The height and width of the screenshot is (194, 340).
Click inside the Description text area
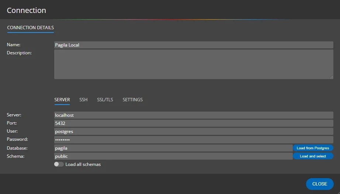(x=194, y=64)
